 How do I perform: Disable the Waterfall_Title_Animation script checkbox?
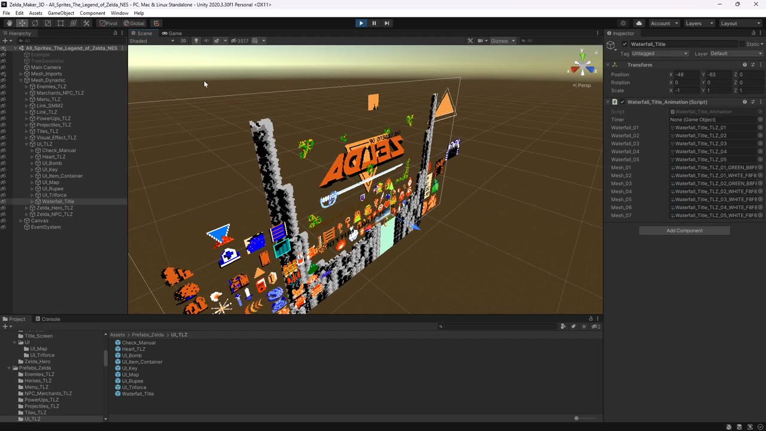coord(622,102)
